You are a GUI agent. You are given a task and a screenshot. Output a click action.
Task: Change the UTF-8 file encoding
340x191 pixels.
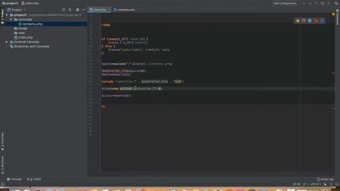(x=316, y=184)
